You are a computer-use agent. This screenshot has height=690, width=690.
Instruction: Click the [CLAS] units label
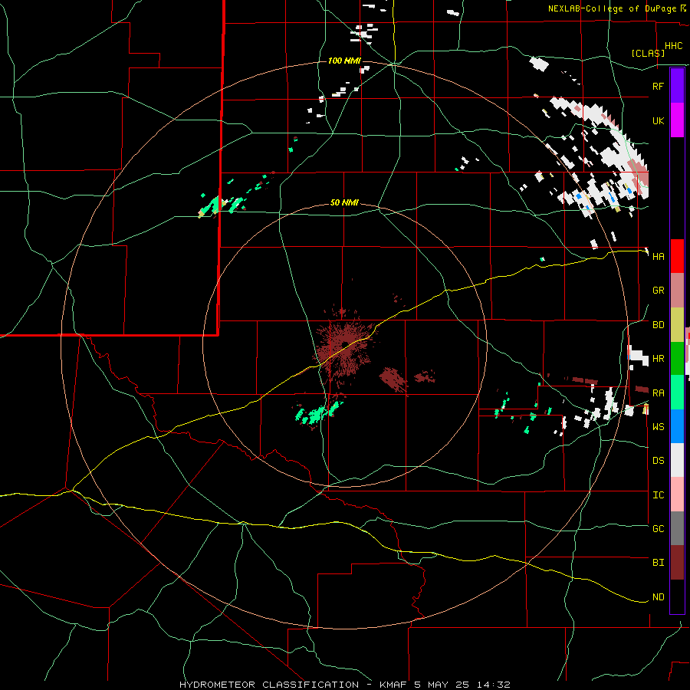pos(648,53)
